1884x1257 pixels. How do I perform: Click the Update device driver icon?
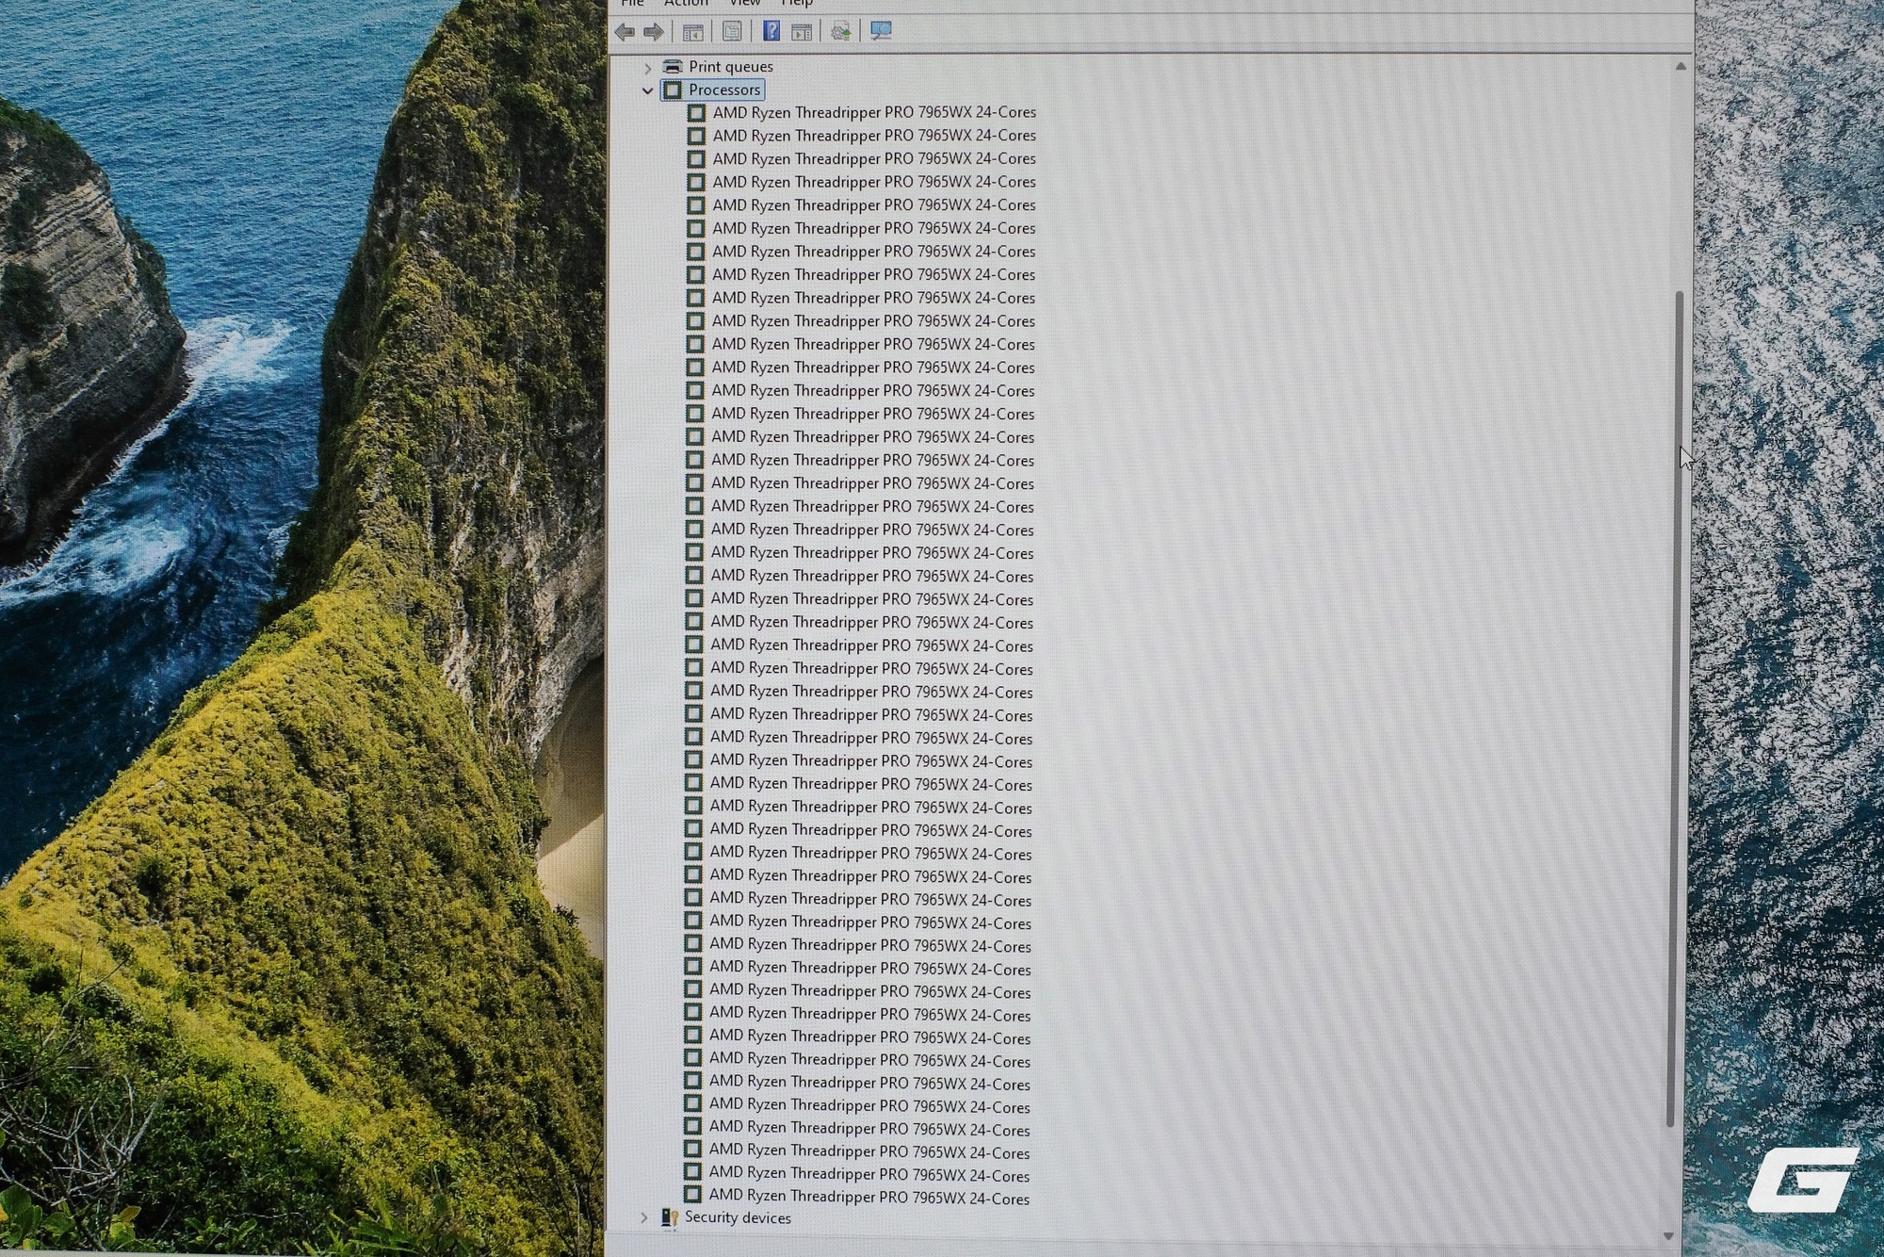840,31
